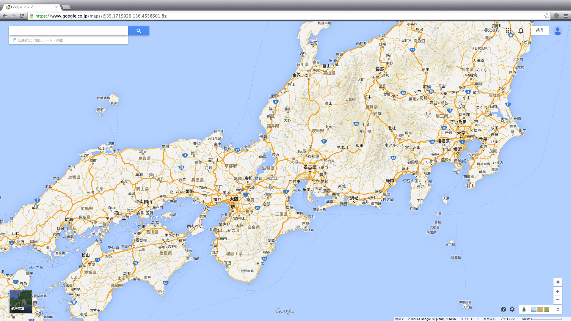Click the route 41 highway shield
Screen dimensions: 571x321
tap(324, 141)
